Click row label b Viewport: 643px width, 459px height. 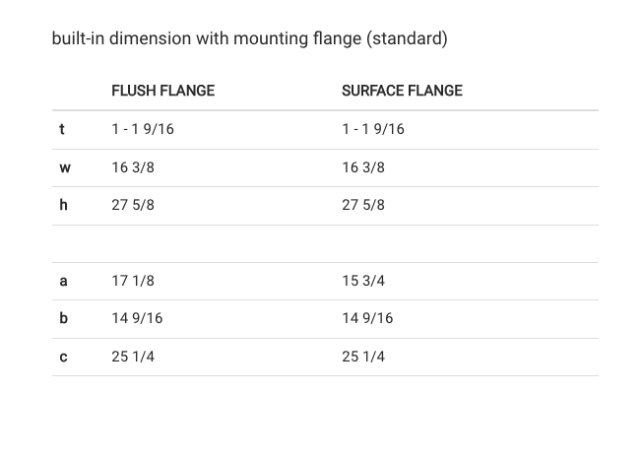pos(63,318)
